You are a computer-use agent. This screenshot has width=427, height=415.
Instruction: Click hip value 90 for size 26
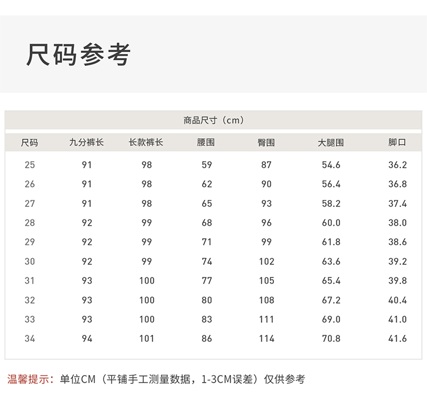pos(266,184)
